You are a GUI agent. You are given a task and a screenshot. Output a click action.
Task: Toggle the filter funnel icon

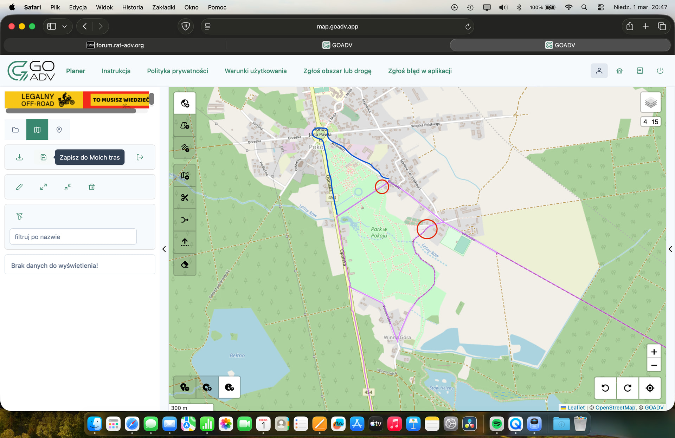pos(19,216)
